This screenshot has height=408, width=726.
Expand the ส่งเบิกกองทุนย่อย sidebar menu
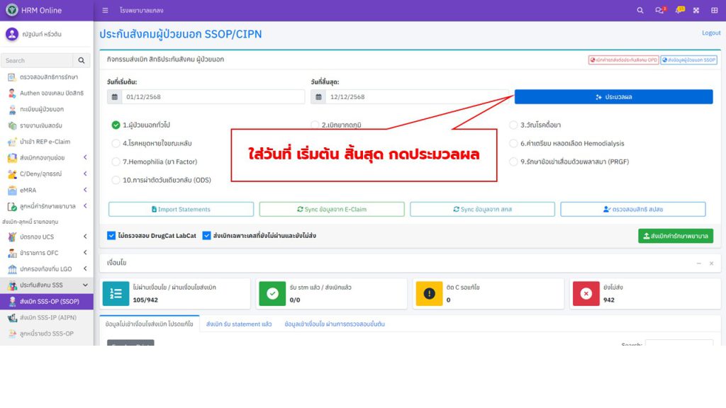coord(85,157)
